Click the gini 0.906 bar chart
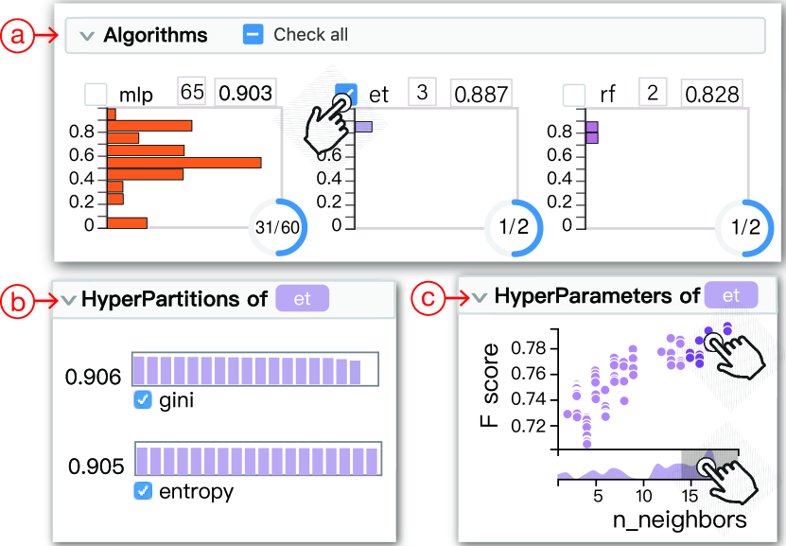This screenshot has height=546, width=786. coord(255,369)
